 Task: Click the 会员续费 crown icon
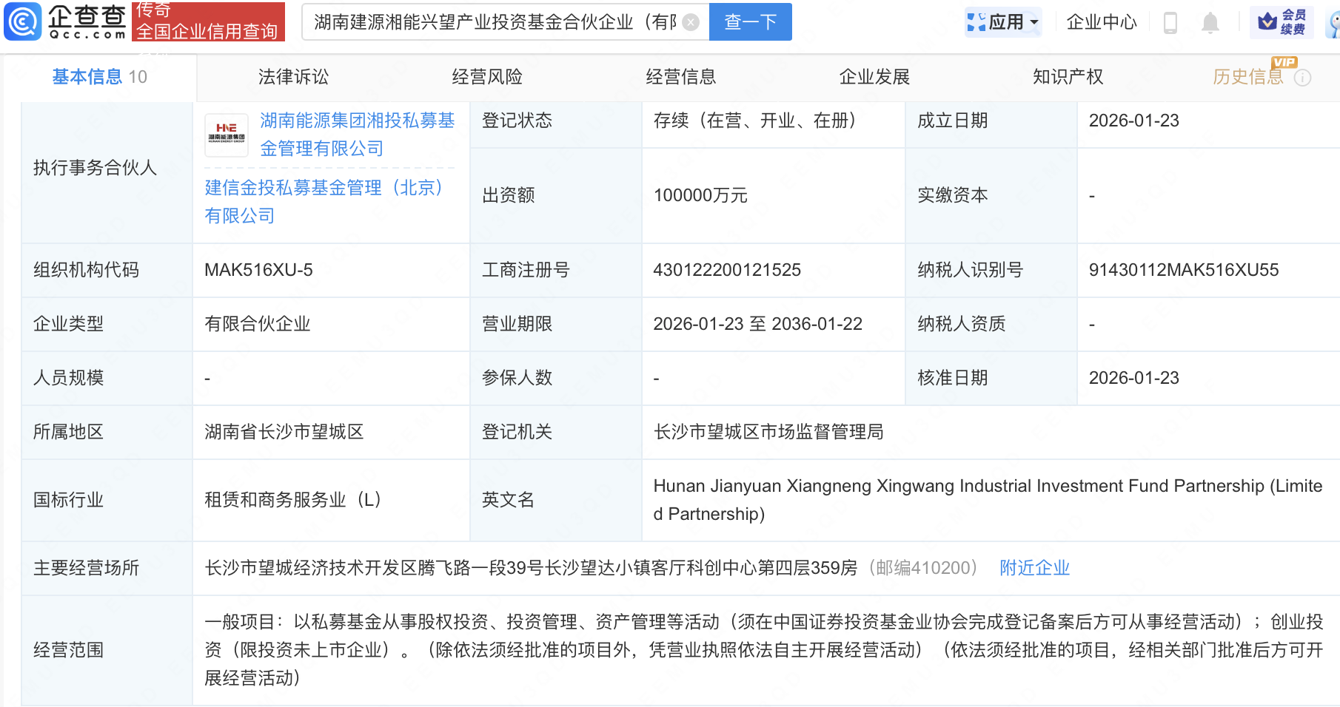coord(1268,21)
